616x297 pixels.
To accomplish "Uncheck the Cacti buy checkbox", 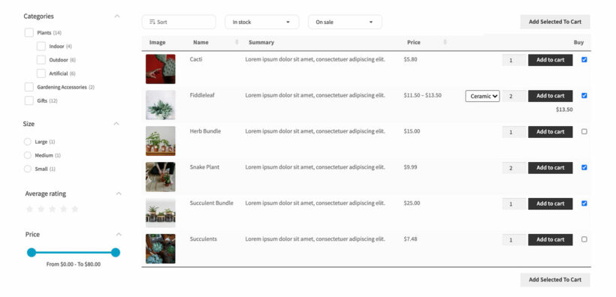I will point(584,60).
